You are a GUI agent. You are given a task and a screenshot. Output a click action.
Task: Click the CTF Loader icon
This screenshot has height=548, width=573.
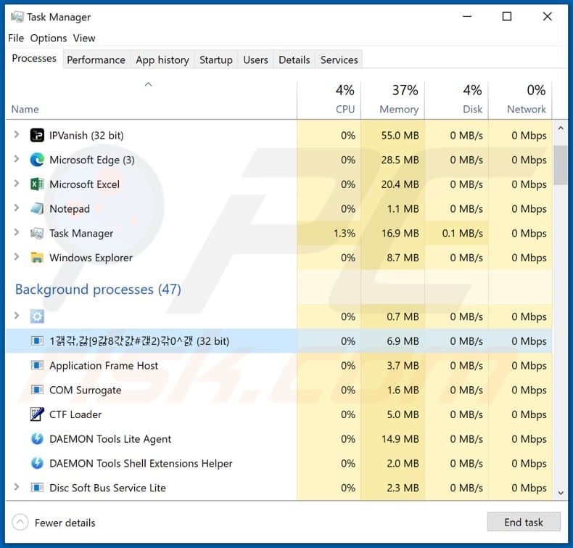(x=37, y=414)
